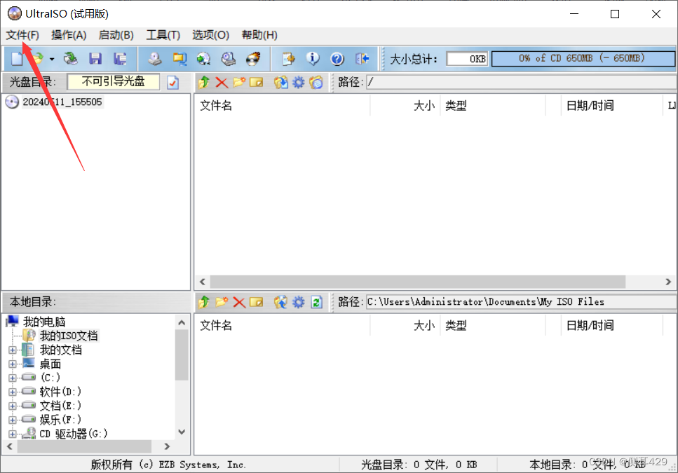678x473 pixels.
Task: Sort disc file list by 文件名 column
Action: 282,105
